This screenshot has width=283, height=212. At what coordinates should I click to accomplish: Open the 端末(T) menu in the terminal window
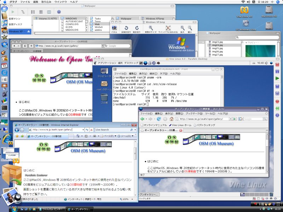coord(154,73)
